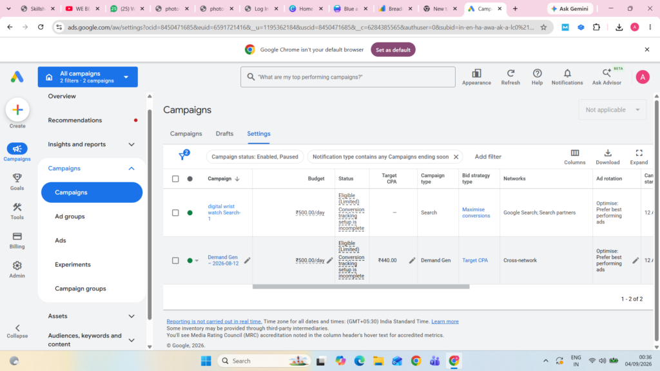Image resolution: width=660 pixels, height=371 pixels.
Task: Click the Target CPA bid strategy link
Action: (x=475, y=260)
